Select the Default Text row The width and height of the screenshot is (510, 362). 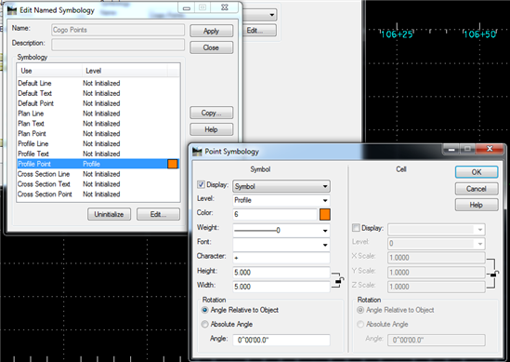pos(98,93)
